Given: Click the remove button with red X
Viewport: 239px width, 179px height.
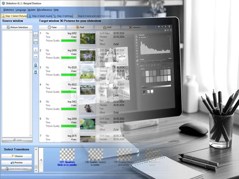Looking at the screenshot, I should click(x=134, y=27).
